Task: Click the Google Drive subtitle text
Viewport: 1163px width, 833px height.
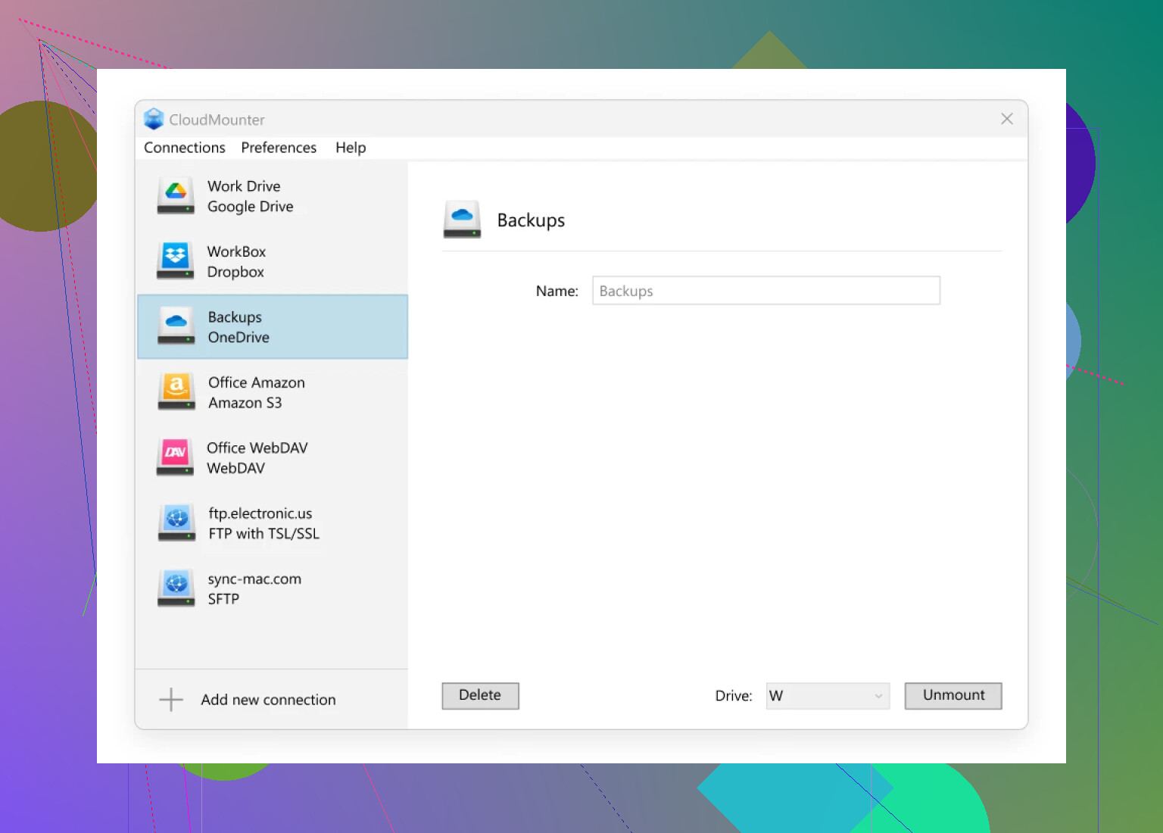Action: (250, 207)
